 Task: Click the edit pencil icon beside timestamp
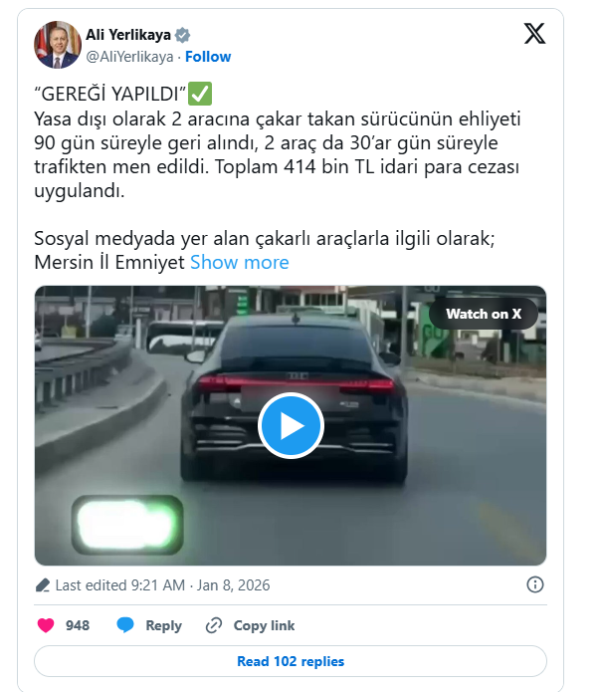[43, 585]
